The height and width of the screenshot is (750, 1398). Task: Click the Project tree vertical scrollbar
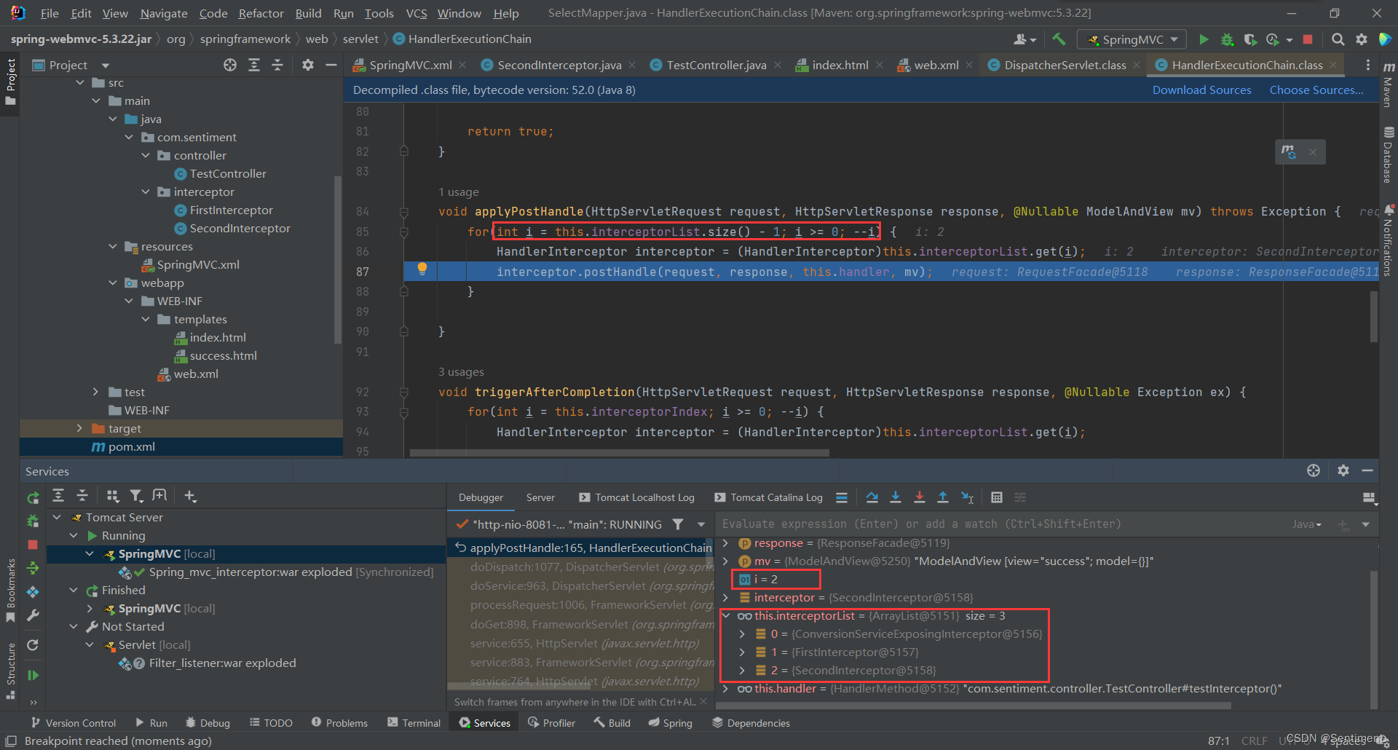click(337, 258)
